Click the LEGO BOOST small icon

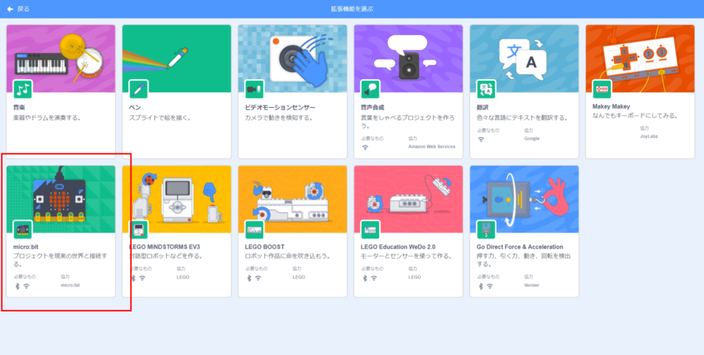click(254, 229)
